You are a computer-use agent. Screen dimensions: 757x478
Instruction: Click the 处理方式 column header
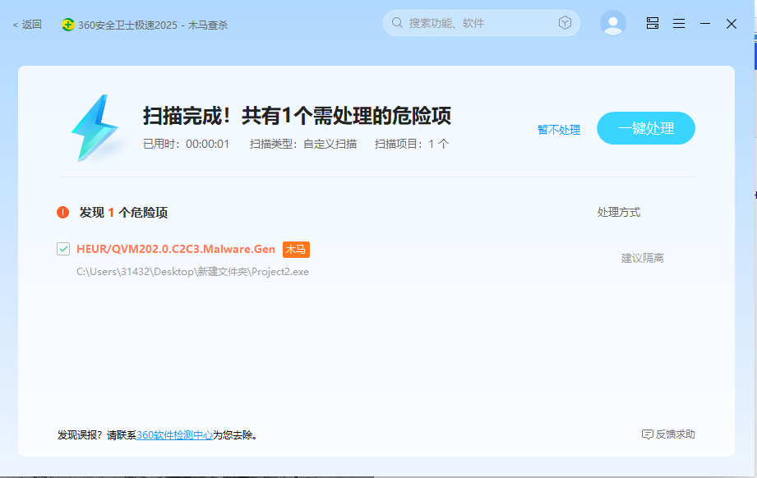pos(618,212)
